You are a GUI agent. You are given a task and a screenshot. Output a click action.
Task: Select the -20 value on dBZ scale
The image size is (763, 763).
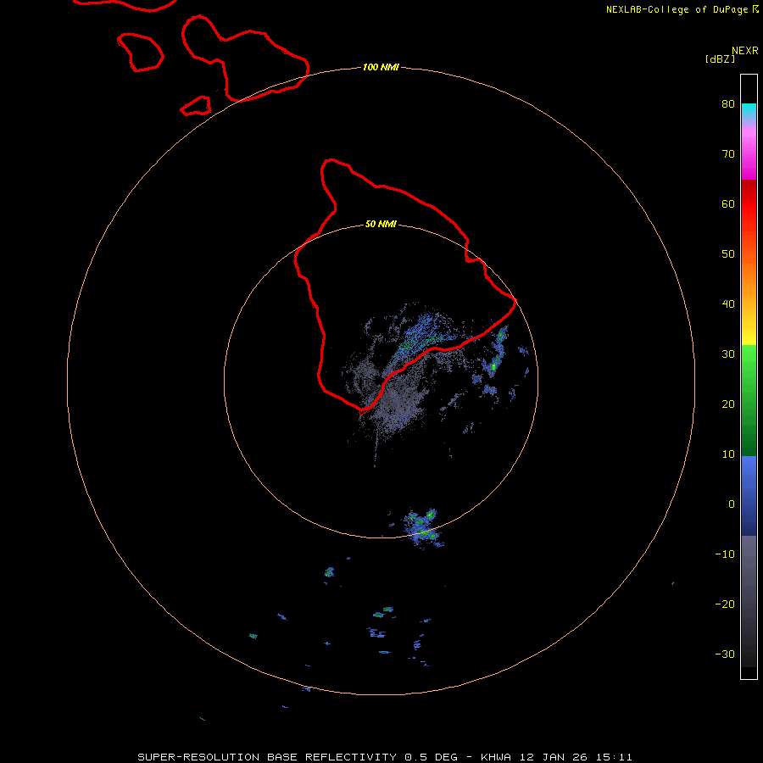coord(725,604)
